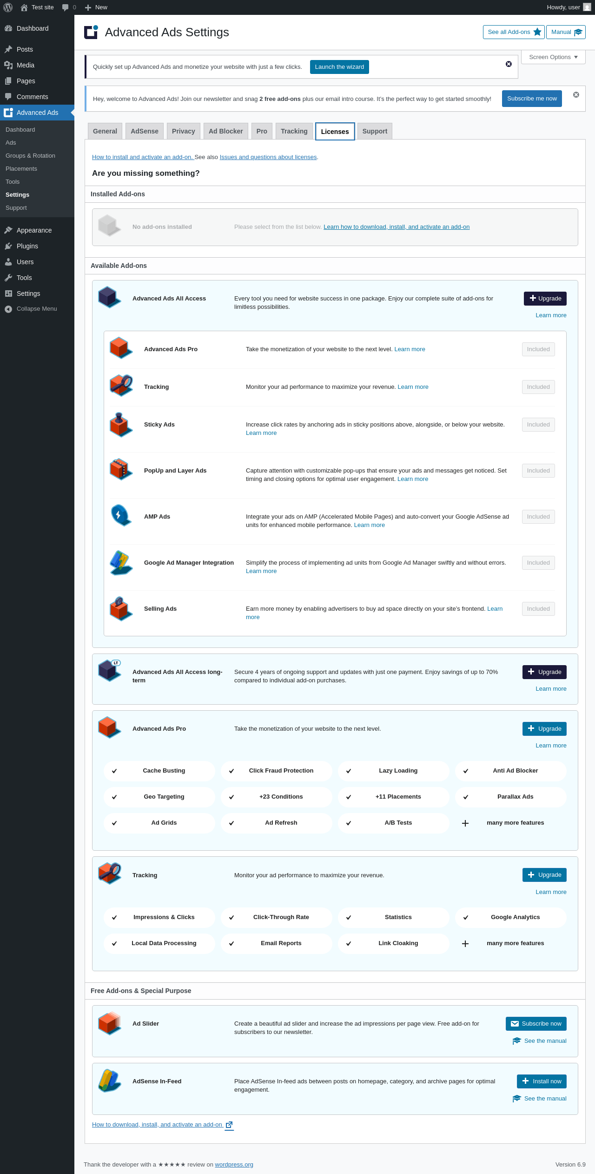The image size is (595, 1174).
Task: Click the external link icon after download guide
Action: 229,1125
